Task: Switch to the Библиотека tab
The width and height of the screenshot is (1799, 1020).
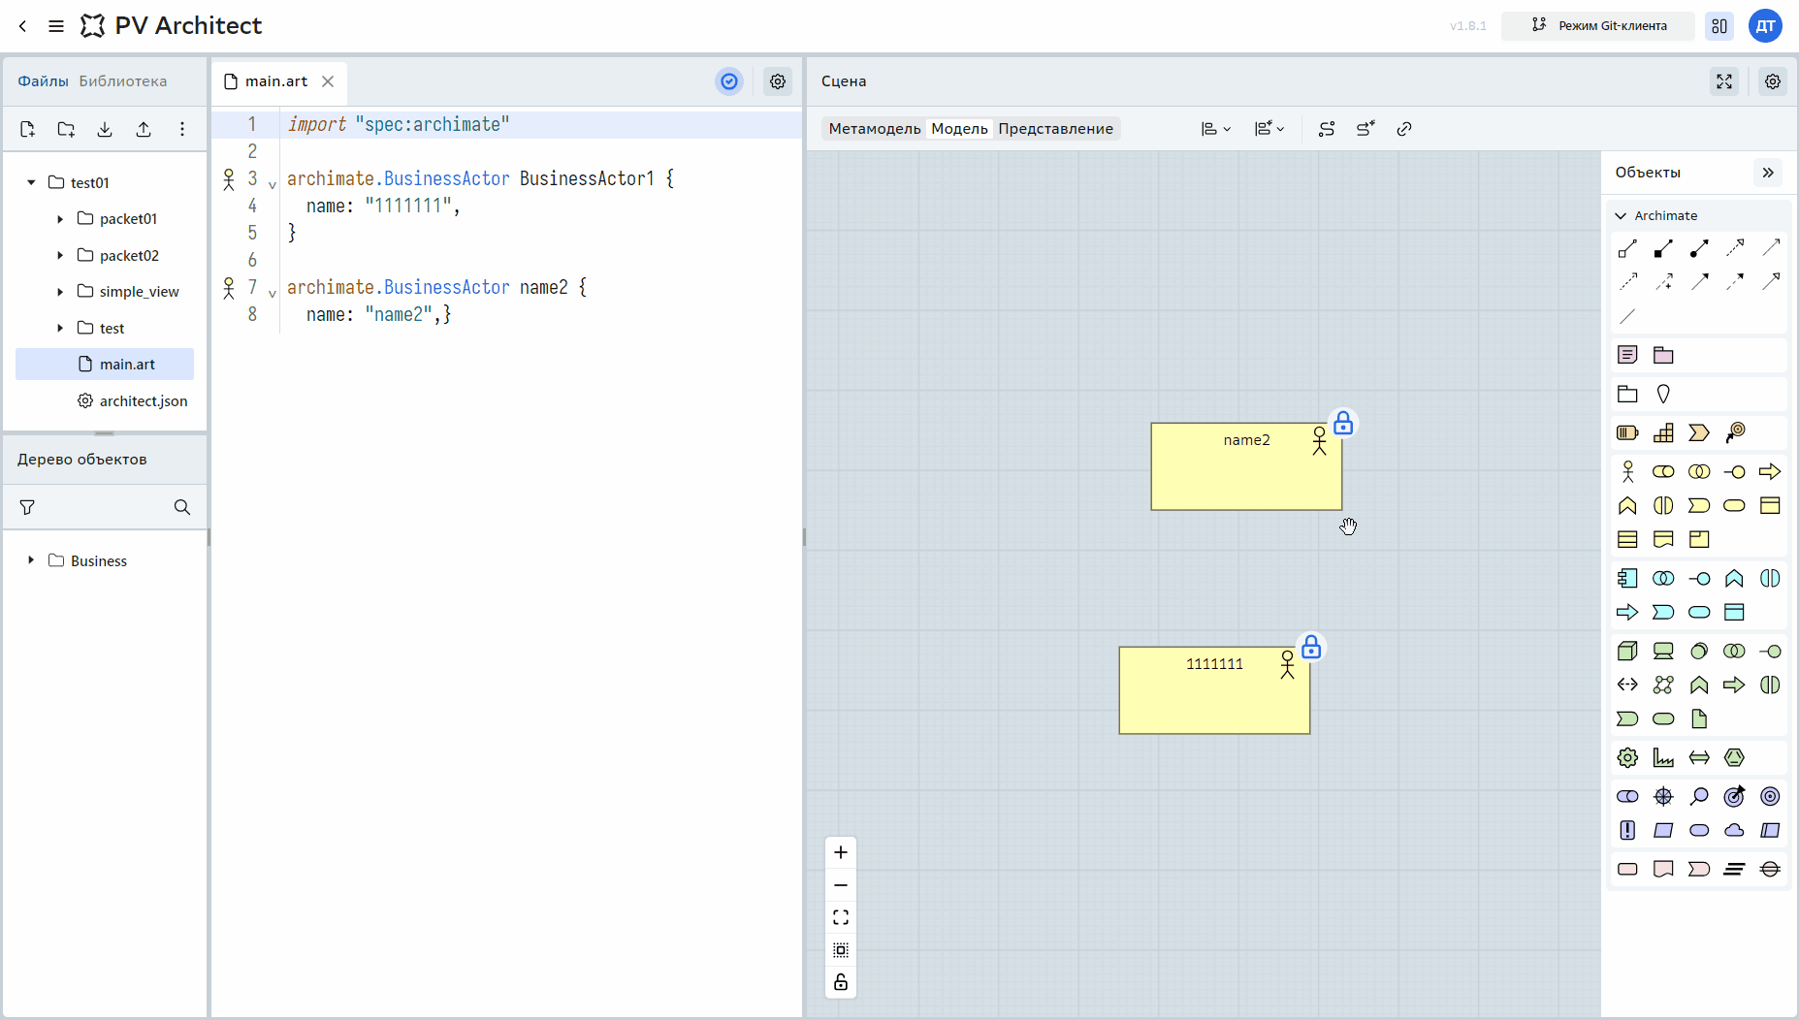Action: [x=123, y=81]
